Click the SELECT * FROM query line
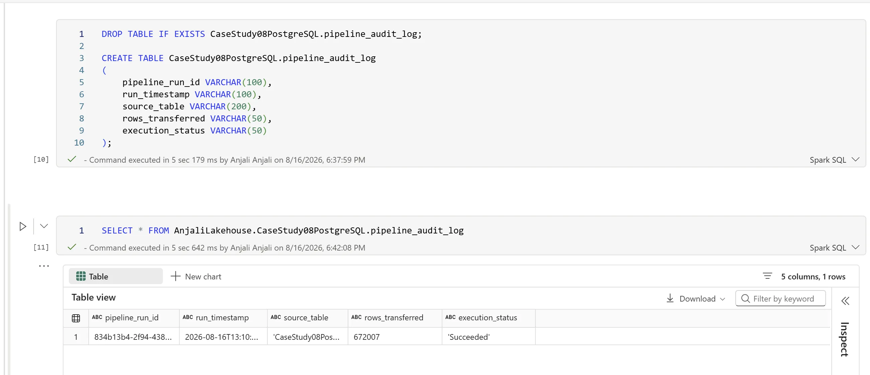The image size is (870, 375). click(x=282, y=230)
